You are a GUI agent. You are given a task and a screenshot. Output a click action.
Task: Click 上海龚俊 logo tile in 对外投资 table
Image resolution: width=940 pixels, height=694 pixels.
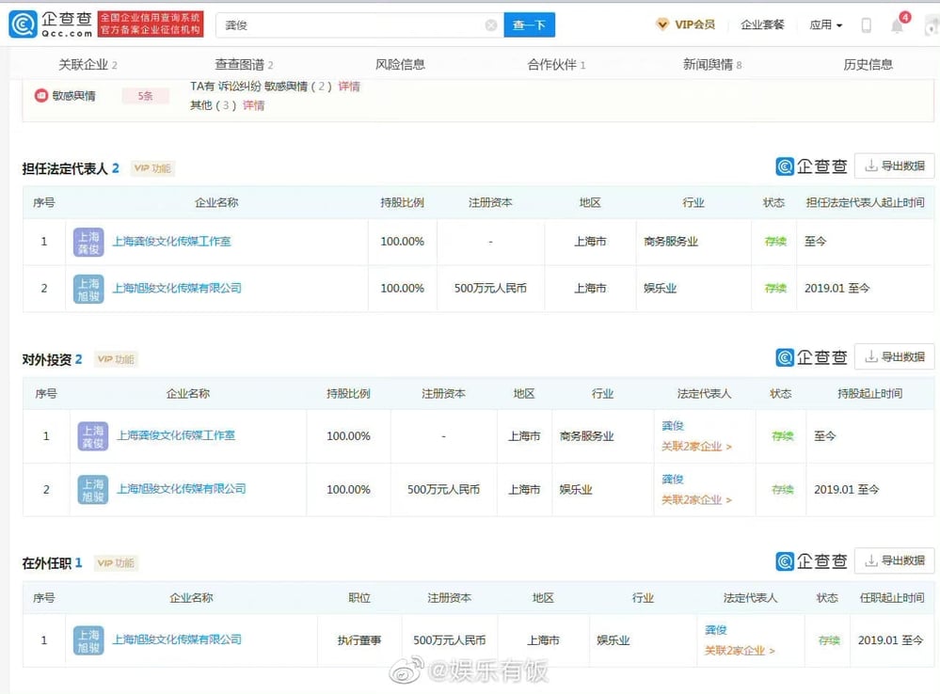(93, 436)
